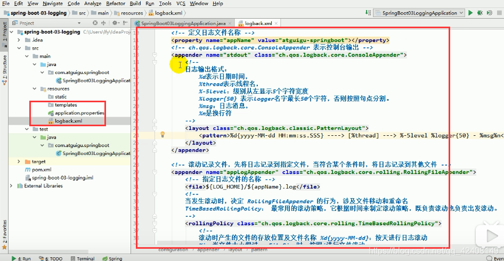
Task: Collapse the resources folder node
Action: click(35, 89)
